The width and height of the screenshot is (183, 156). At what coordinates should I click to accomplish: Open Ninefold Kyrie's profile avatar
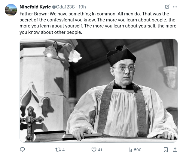tap(11, 10)
